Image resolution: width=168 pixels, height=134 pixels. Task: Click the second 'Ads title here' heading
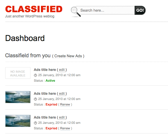45,94
